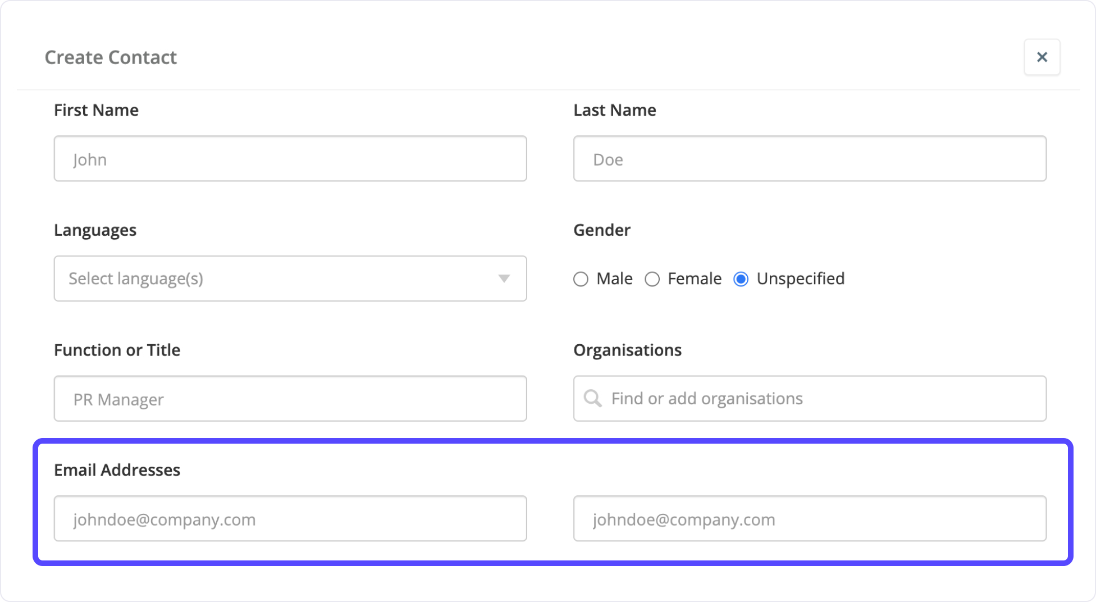This screenshot has width=1096, height=602.
Task: Click the First Name input field
Action: (290, 159)
